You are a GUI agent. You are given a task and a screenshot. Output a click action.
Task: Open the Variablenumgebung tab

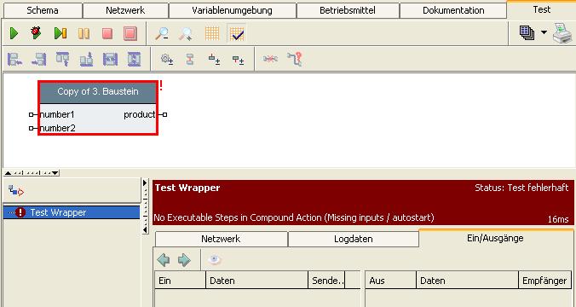coord(232,10)
